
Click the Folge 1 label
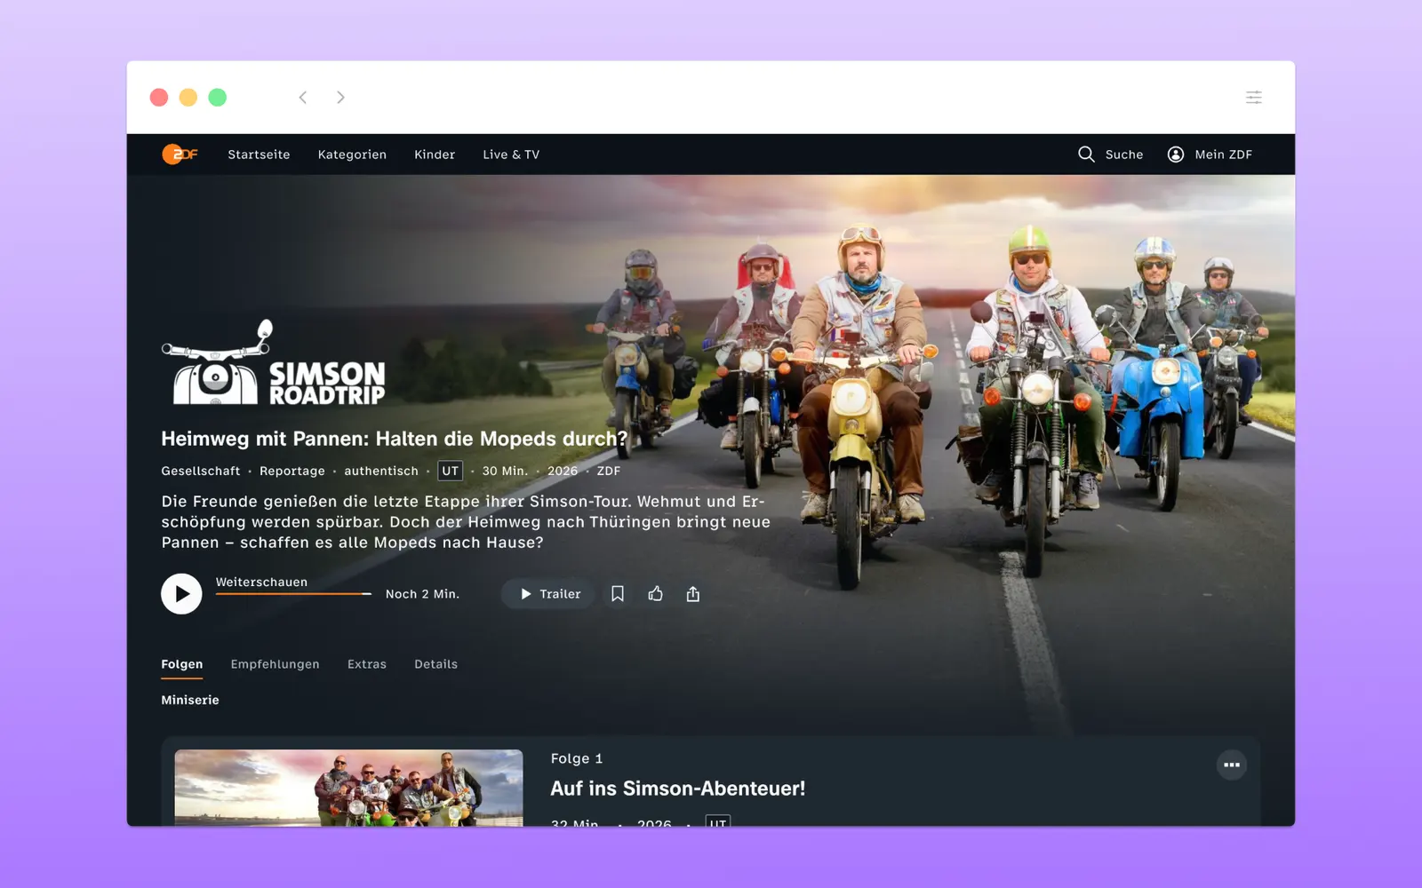(577, 758)
